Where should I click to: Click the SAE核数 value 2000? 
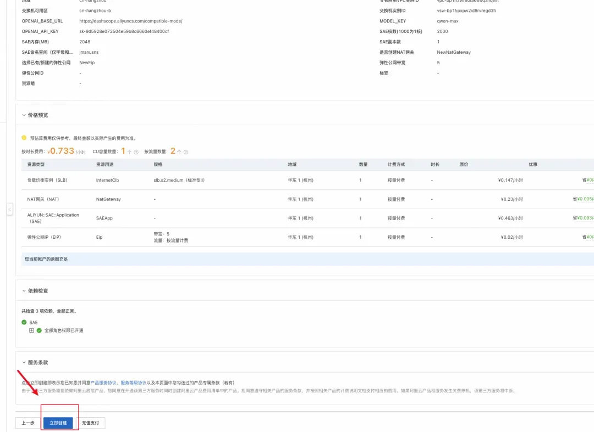click(442, 31)
